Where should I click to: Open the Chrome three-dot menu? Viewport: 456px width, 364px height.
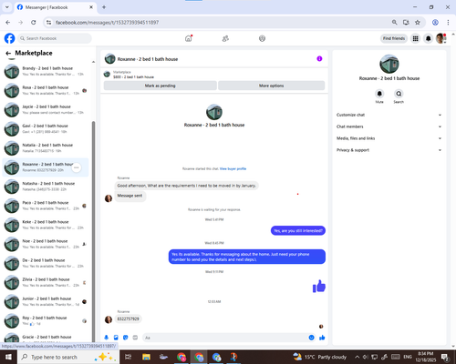coord(448,23)
